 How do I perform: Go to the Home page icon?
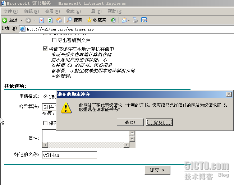pyautogui.click(x=59, y=20)
